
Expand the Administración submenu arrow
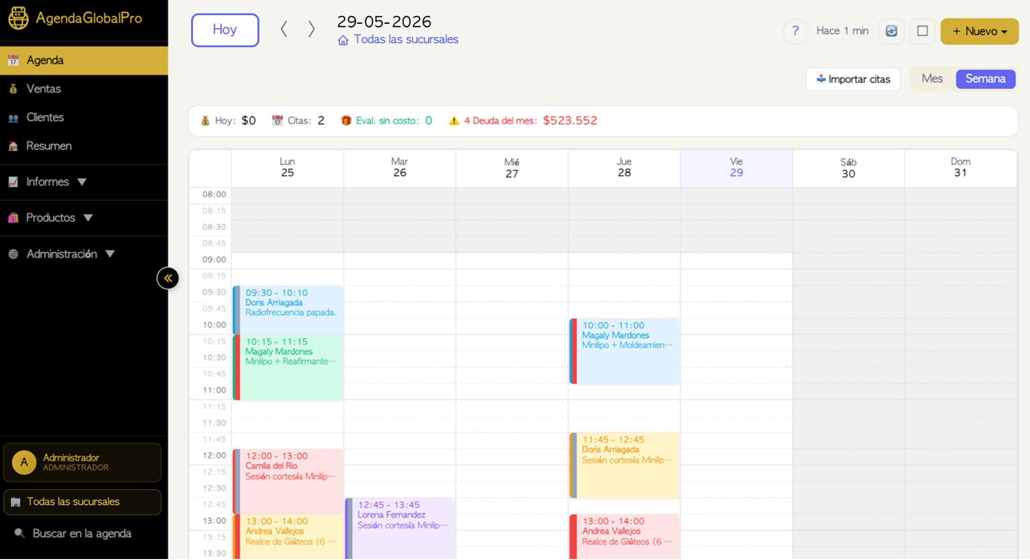[110, 254]
